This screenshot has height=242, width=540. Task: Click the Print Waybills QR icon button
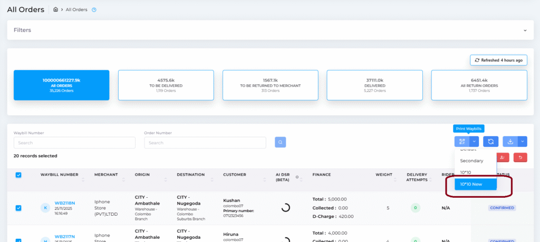(461, 142)
